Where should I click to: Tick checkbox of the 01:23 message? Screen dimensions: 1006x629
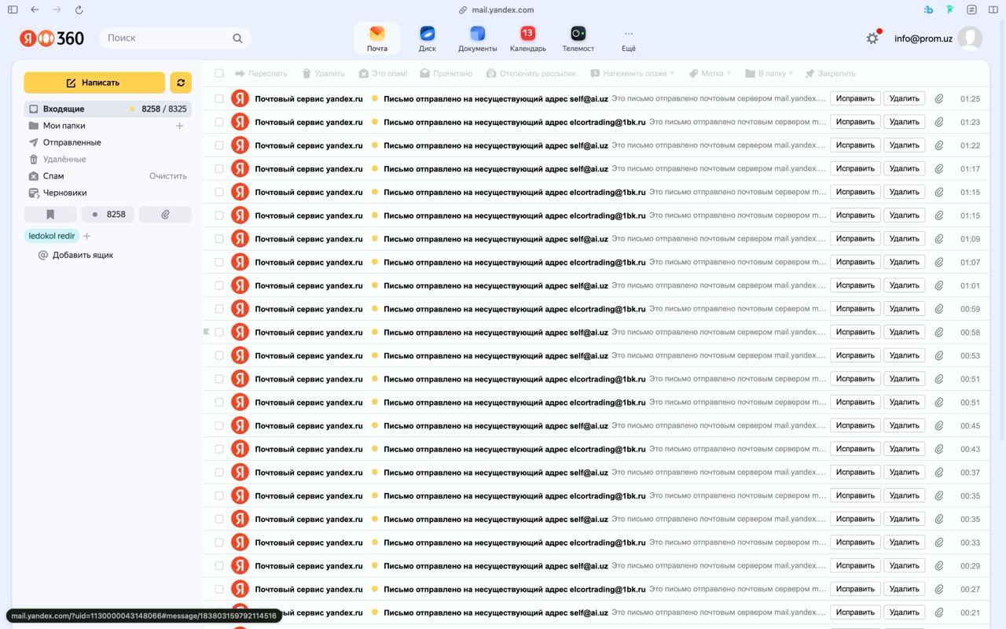[x=219, y=122]
